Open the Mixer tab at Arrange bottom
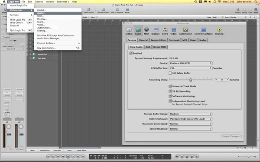Screen dimensions: 260x162 32,150
